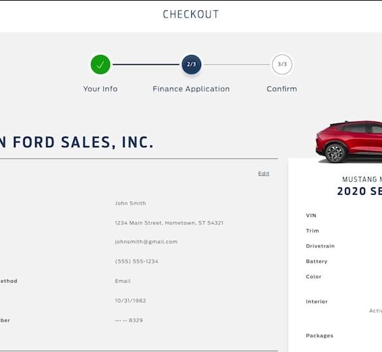This screenshot has height=352, width=382.
Task: Click the name John Smith
Action: (x=131, y=203)
